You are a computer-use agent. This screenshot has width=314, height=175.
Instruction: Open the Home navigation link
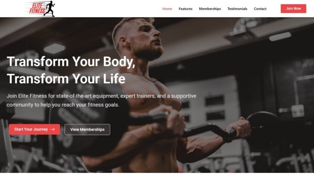click(167, 9)
